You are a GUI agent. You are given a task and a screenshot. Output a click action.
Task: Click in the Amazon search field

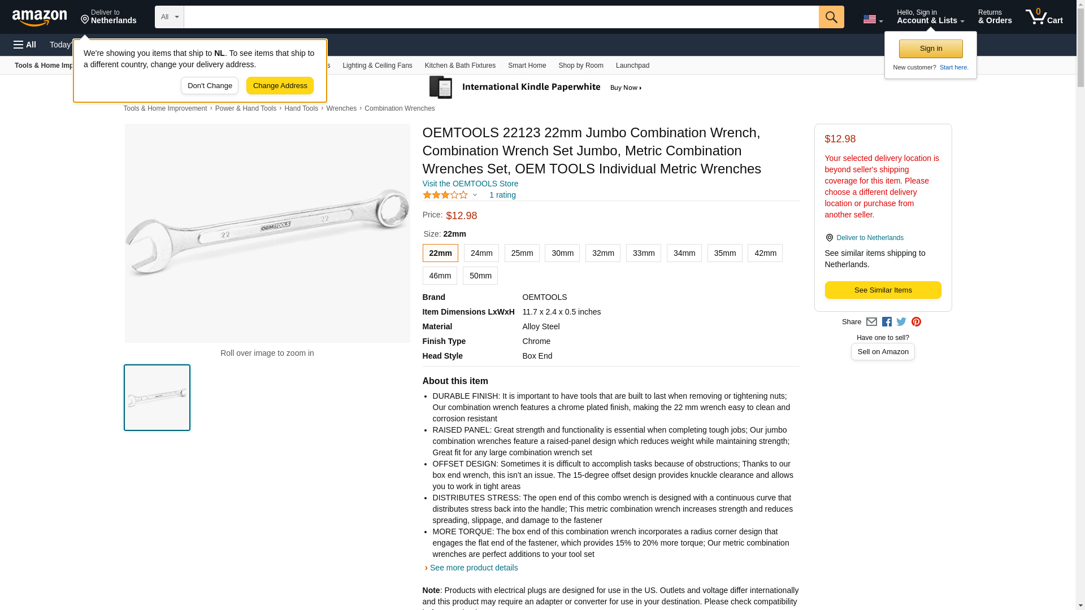point(501,17)
